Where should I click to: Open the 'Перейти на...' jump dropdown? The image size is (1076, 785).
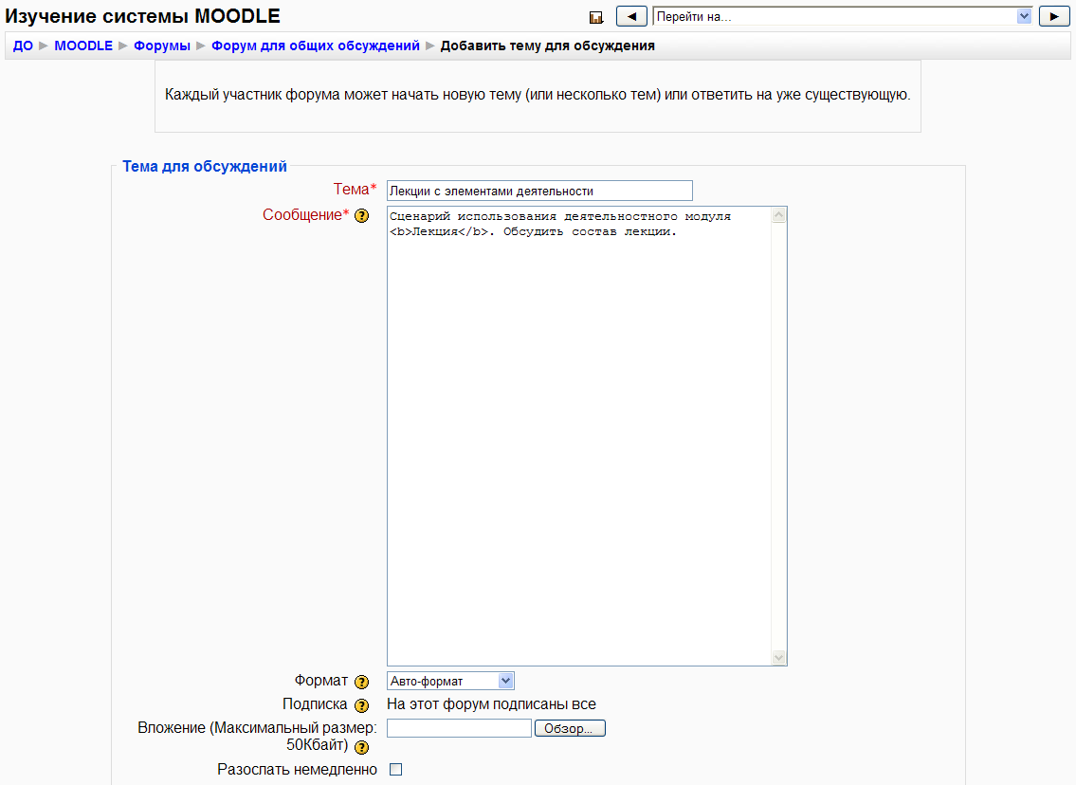[x=843, y=16]
